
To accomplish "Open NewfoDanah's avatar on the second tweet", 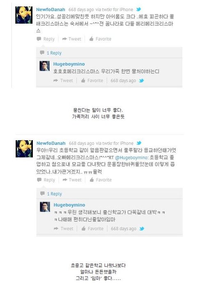I will pyautogui.click(x=24, y=149).
